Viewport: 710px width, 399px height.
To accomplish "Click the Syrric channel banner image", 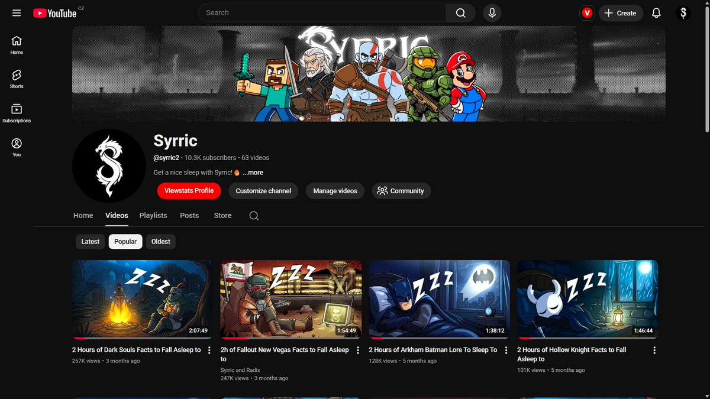I will point(369,74).
